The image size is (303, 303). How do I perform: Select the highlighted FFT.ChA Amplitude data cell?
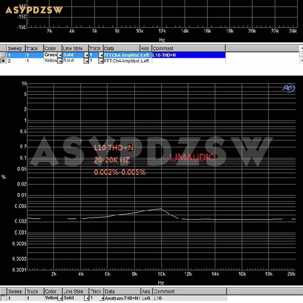[x=122, y=55]
